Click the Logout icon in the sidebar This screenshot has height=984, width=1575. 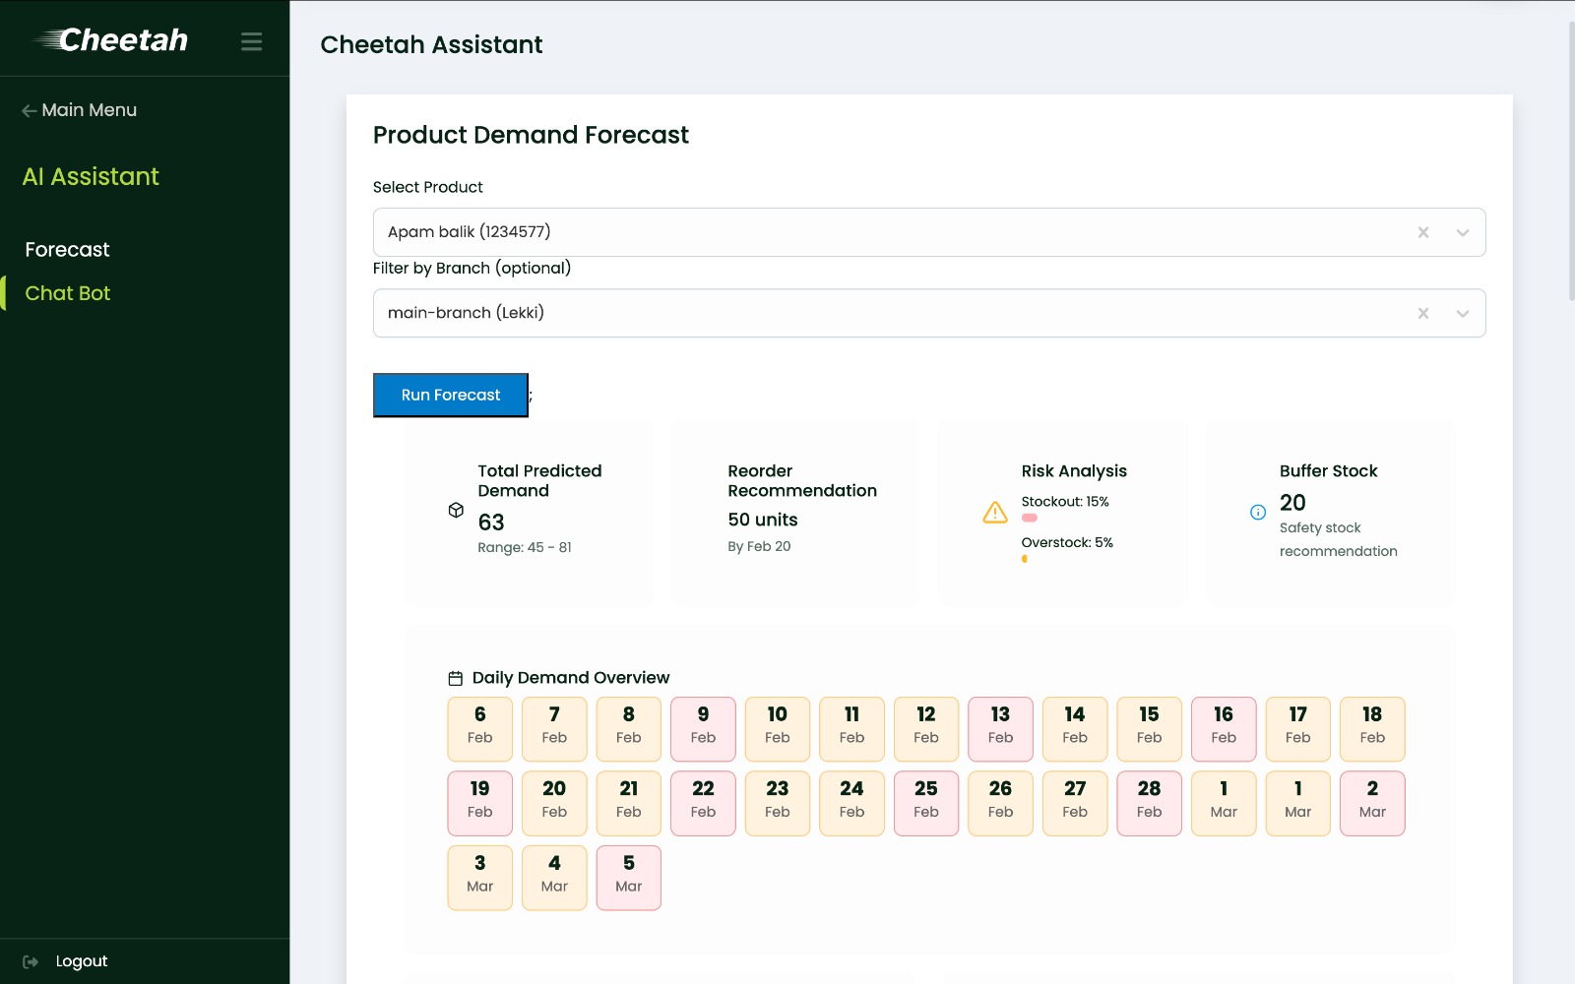(31, 961)
